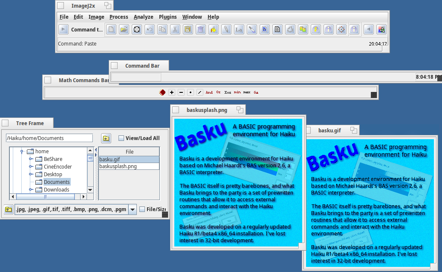Select the color picker dropper icon
The height and width of the screenshot is (272, 442).
click(x=252, y=29)
